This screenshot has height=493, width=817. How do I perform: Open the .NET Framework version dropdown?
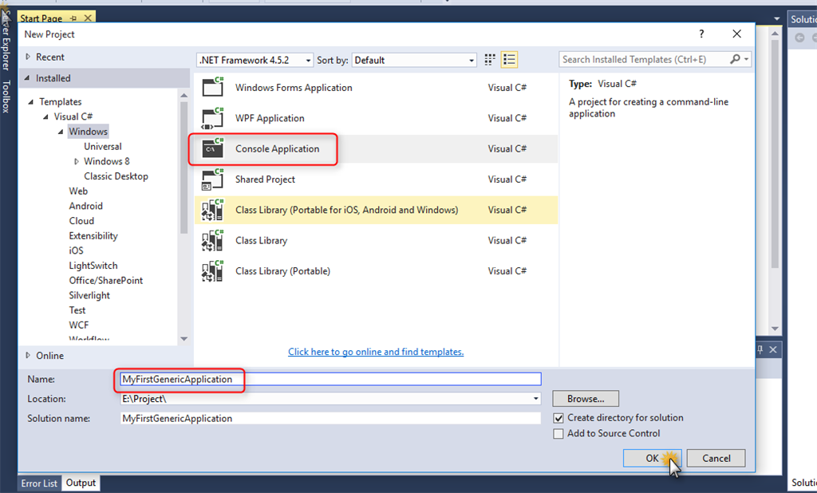coord(308,61)
